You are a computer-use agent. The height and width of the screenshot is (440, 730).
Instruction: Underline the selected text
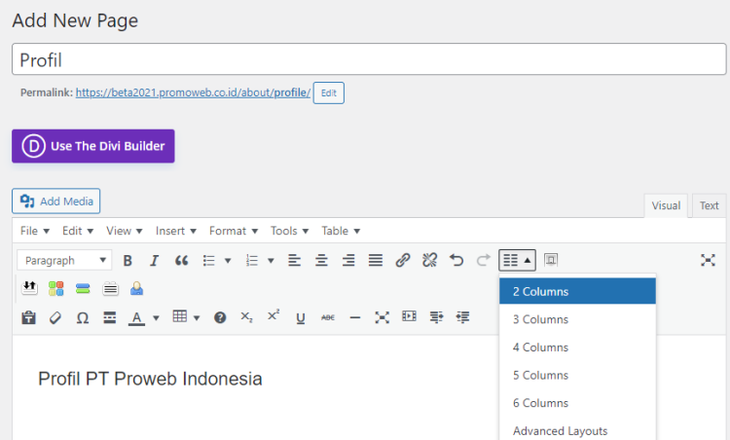(301, 318)
